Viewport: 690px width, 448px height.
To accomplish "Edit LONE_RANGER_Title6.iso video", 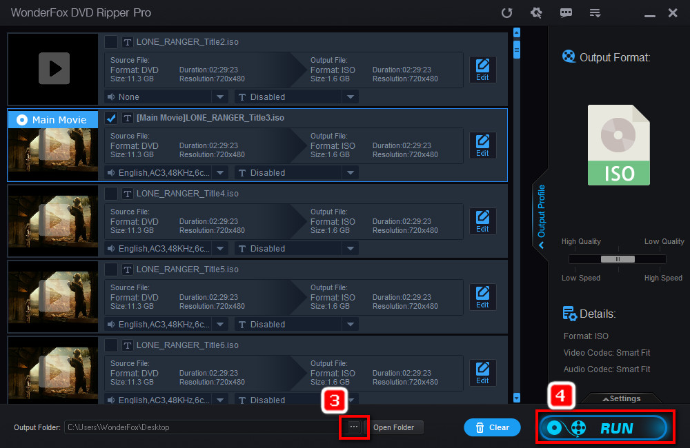I will 482,373.
